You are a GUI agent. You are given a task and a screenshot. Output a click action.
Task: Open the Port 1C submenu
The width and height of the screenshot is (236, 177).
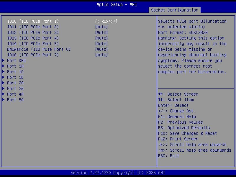pos(15,72)
